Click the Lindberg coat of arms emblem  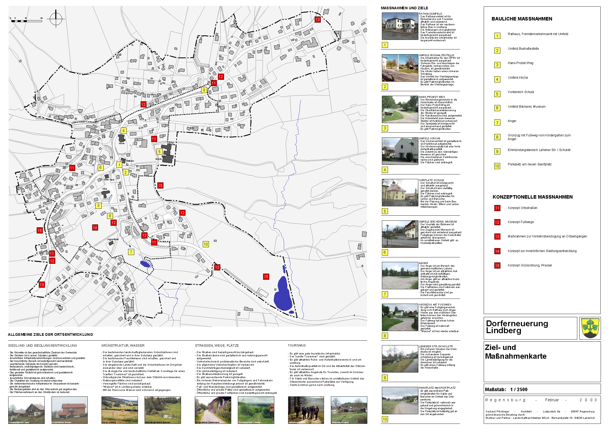[590, 328]
